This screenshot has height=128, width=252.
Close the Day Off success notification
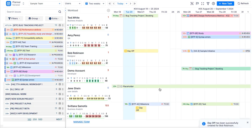coord(248,122)
